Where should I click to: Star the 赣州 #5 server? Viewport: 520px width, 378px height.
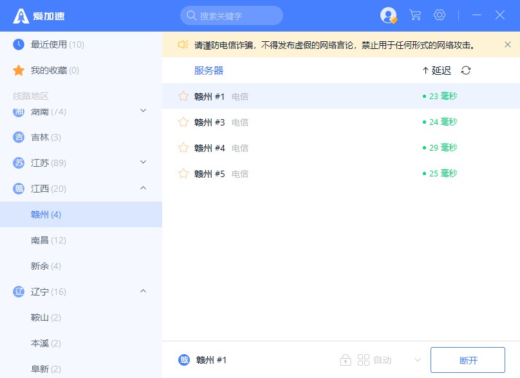pos(183,174)
